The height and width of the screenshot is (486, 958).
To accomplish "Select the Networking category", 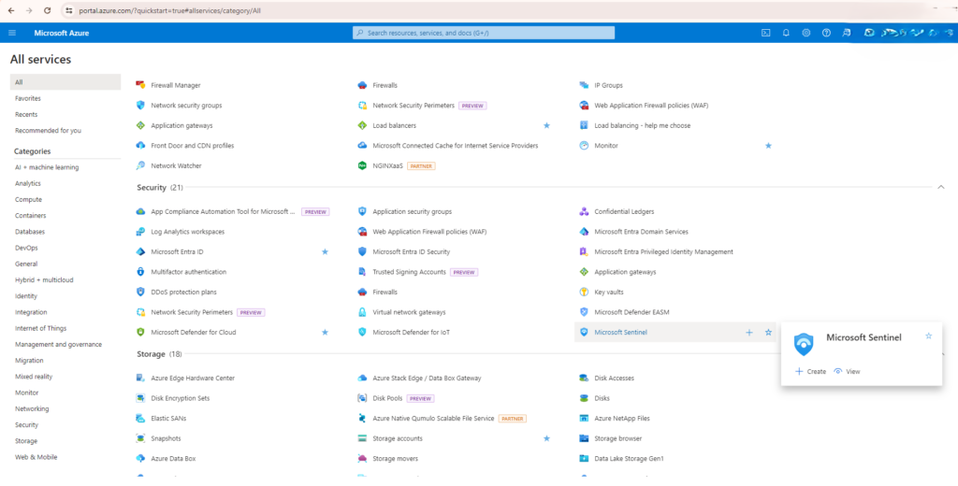I will 32,408.
